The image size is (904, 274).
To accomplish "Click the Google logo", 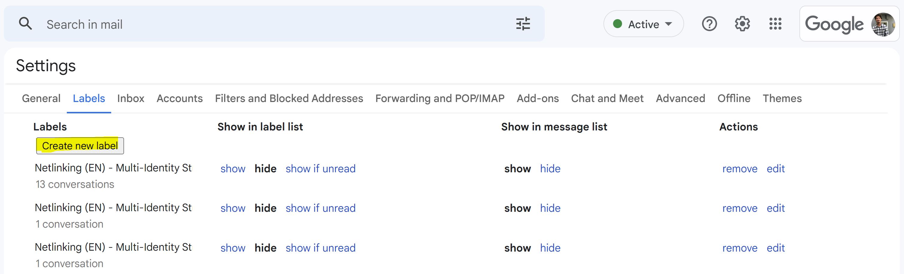I will pos(834,25).
